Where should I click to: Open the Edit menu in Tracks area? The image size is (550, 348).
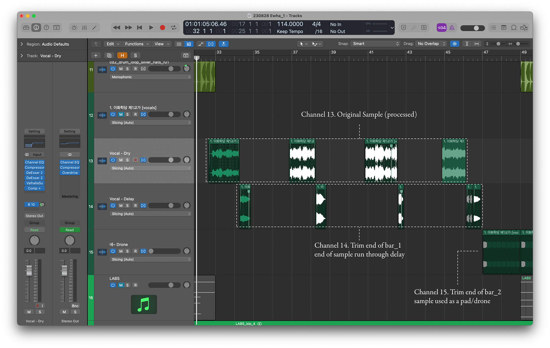[x=113, y=44]
